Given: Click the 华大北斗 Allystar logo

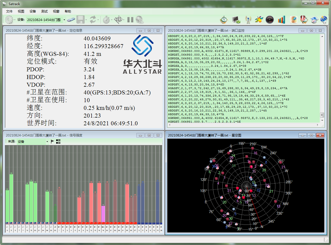Looking at the screenshot, I should pos(142,55).
